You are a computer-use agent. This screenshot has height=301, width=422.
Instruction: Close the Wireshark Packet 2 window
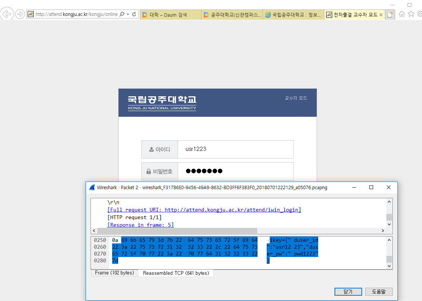coord(388,187)
